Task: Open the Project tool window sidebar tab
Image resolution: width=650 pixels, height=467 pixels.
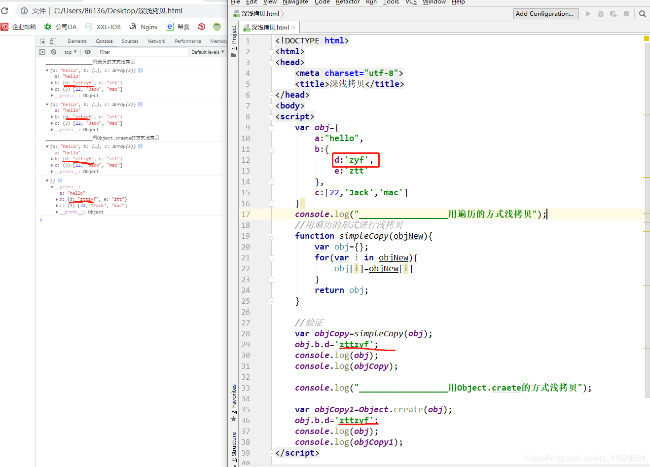Action: point(234,41)
